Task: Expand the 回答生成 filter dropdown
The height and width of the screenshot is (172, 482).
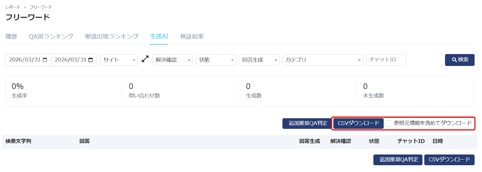Action: (259, 60)
